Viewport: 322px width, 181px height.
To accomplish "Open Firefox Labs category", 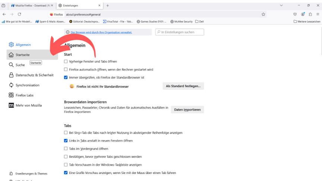I will click(32, 95).
